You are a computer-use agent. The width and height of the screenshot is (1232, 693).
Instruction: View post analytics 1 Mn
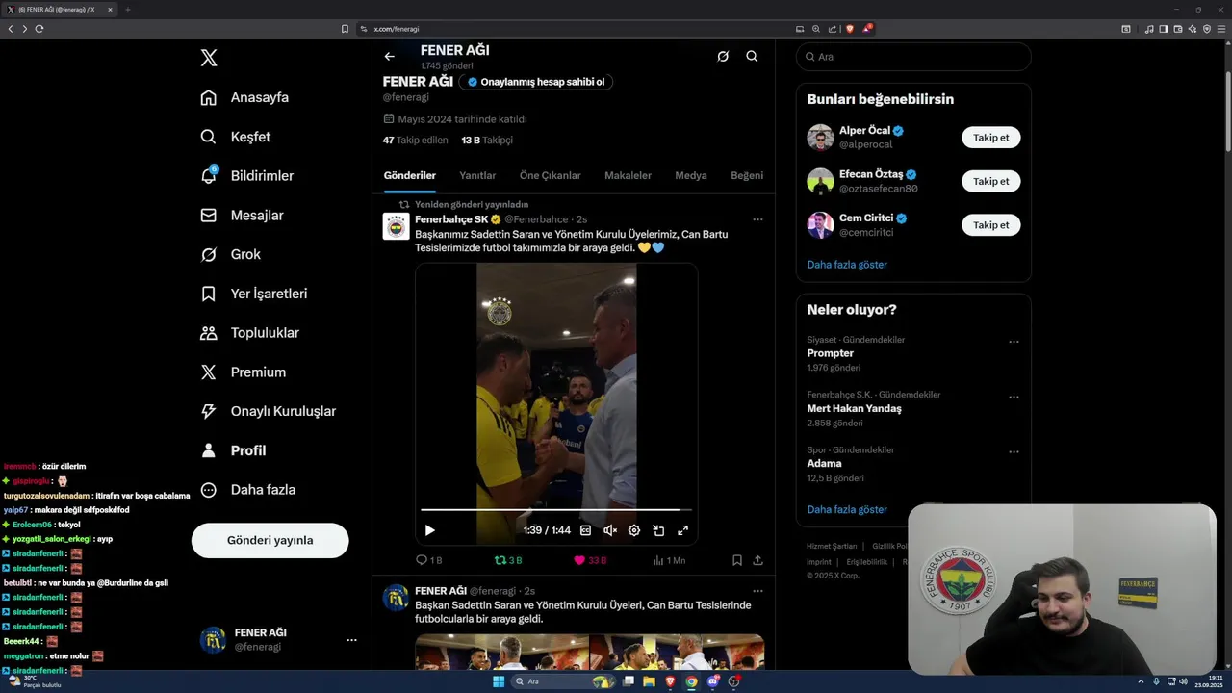tap(669, 560)
